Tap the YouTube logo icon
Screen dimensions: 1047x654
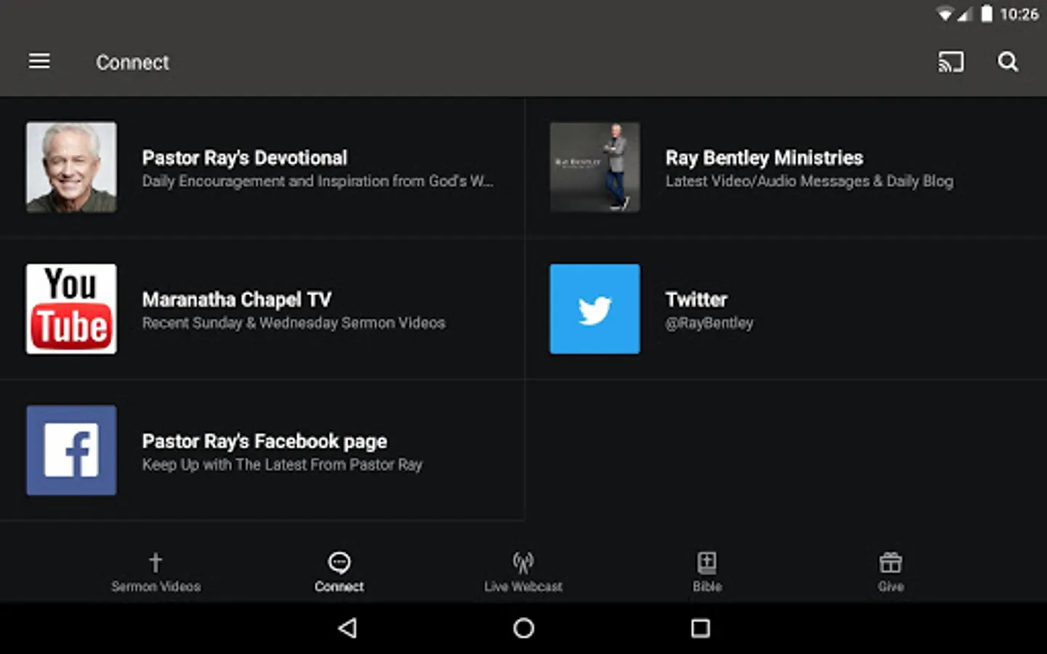point(71,309)
